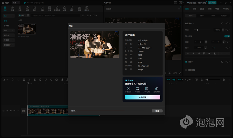Toggle the 等比缩放 switch
The image size is (233, 138).
point(227,36)
